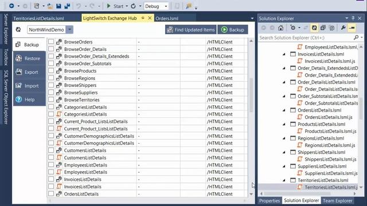Click the New Project icon in toolbar

pos(37,6)
